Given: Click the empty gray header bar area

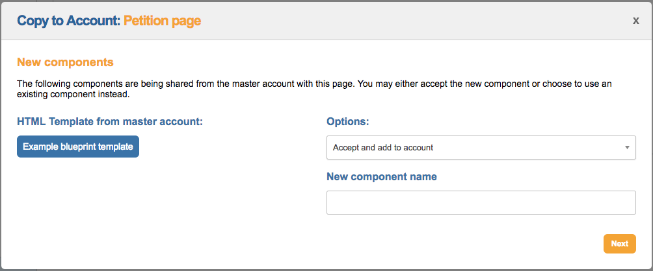Looking at the screenshot, I should click(x=416, y=21).
